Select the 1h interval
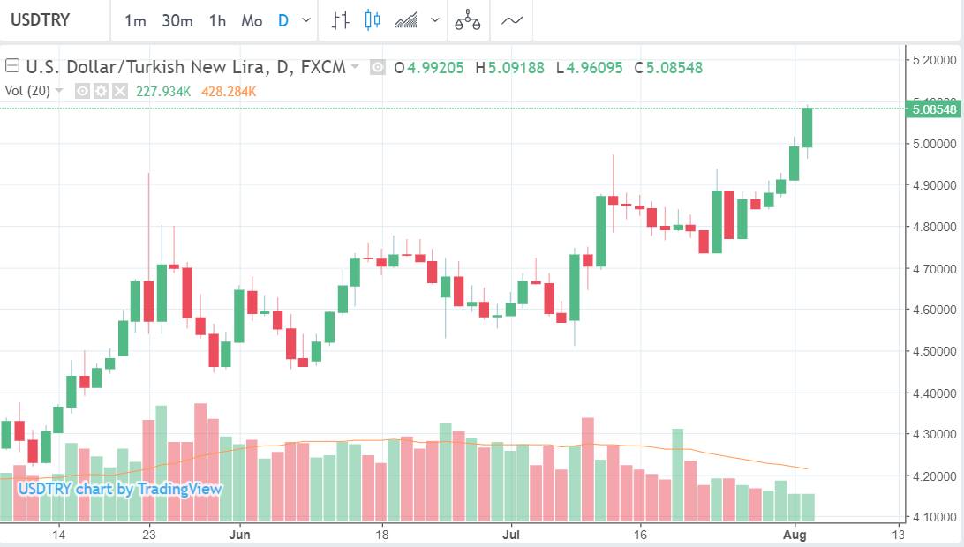 (x=217, y=21)
